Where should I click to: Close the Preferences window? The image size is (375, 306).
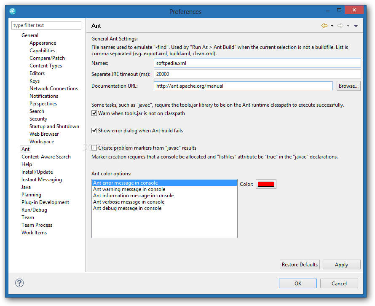[354, 10]
